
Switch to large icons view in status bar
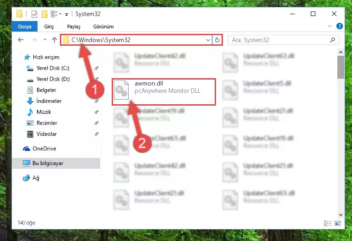pos(338,223)
